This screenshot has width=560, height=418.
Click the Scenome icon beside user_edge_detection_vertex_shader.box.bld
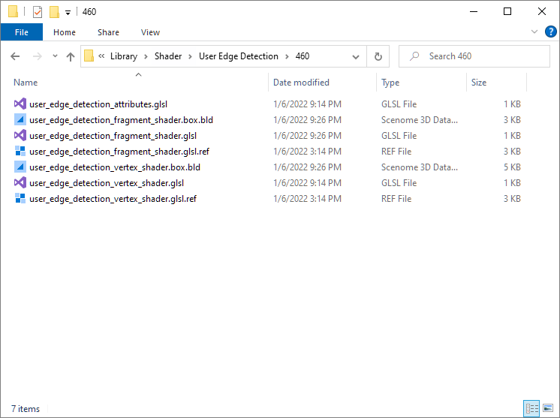click(20, 167)
